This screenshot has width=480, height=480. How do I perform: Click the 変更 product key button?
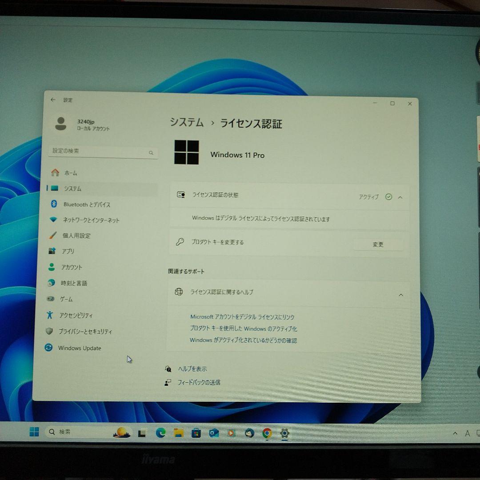click(378, 244)
